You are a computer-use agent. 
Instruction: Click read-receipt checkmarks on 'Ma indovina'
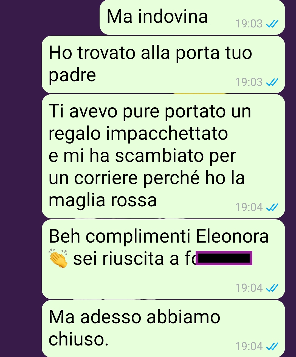(272, 24)
